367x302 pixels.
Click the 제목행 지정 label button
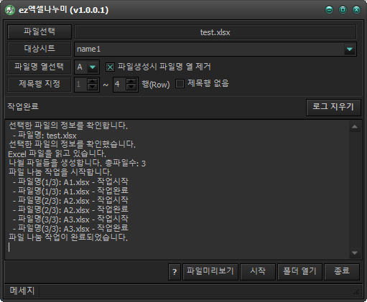40,84
